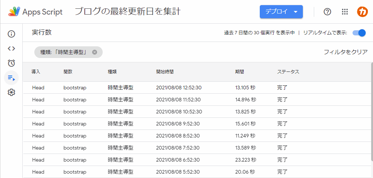
Task: Remove the 種類「時間主導型」 filter chip
Action: pos(95,52)
